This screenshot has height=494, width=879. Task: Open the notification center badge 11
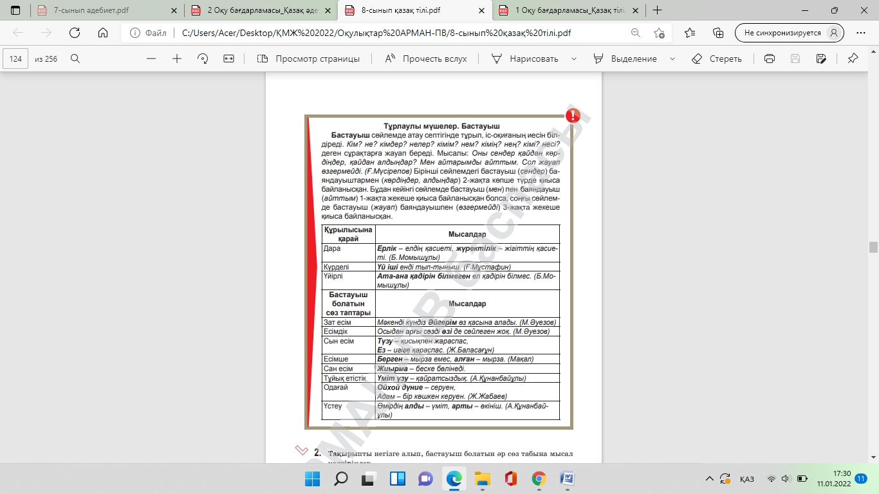coord(861,479)
